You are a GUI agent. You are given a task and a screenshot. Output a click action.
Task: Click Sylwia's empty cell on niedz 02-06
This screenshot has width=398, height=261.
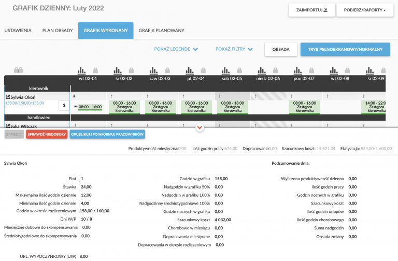268,107
